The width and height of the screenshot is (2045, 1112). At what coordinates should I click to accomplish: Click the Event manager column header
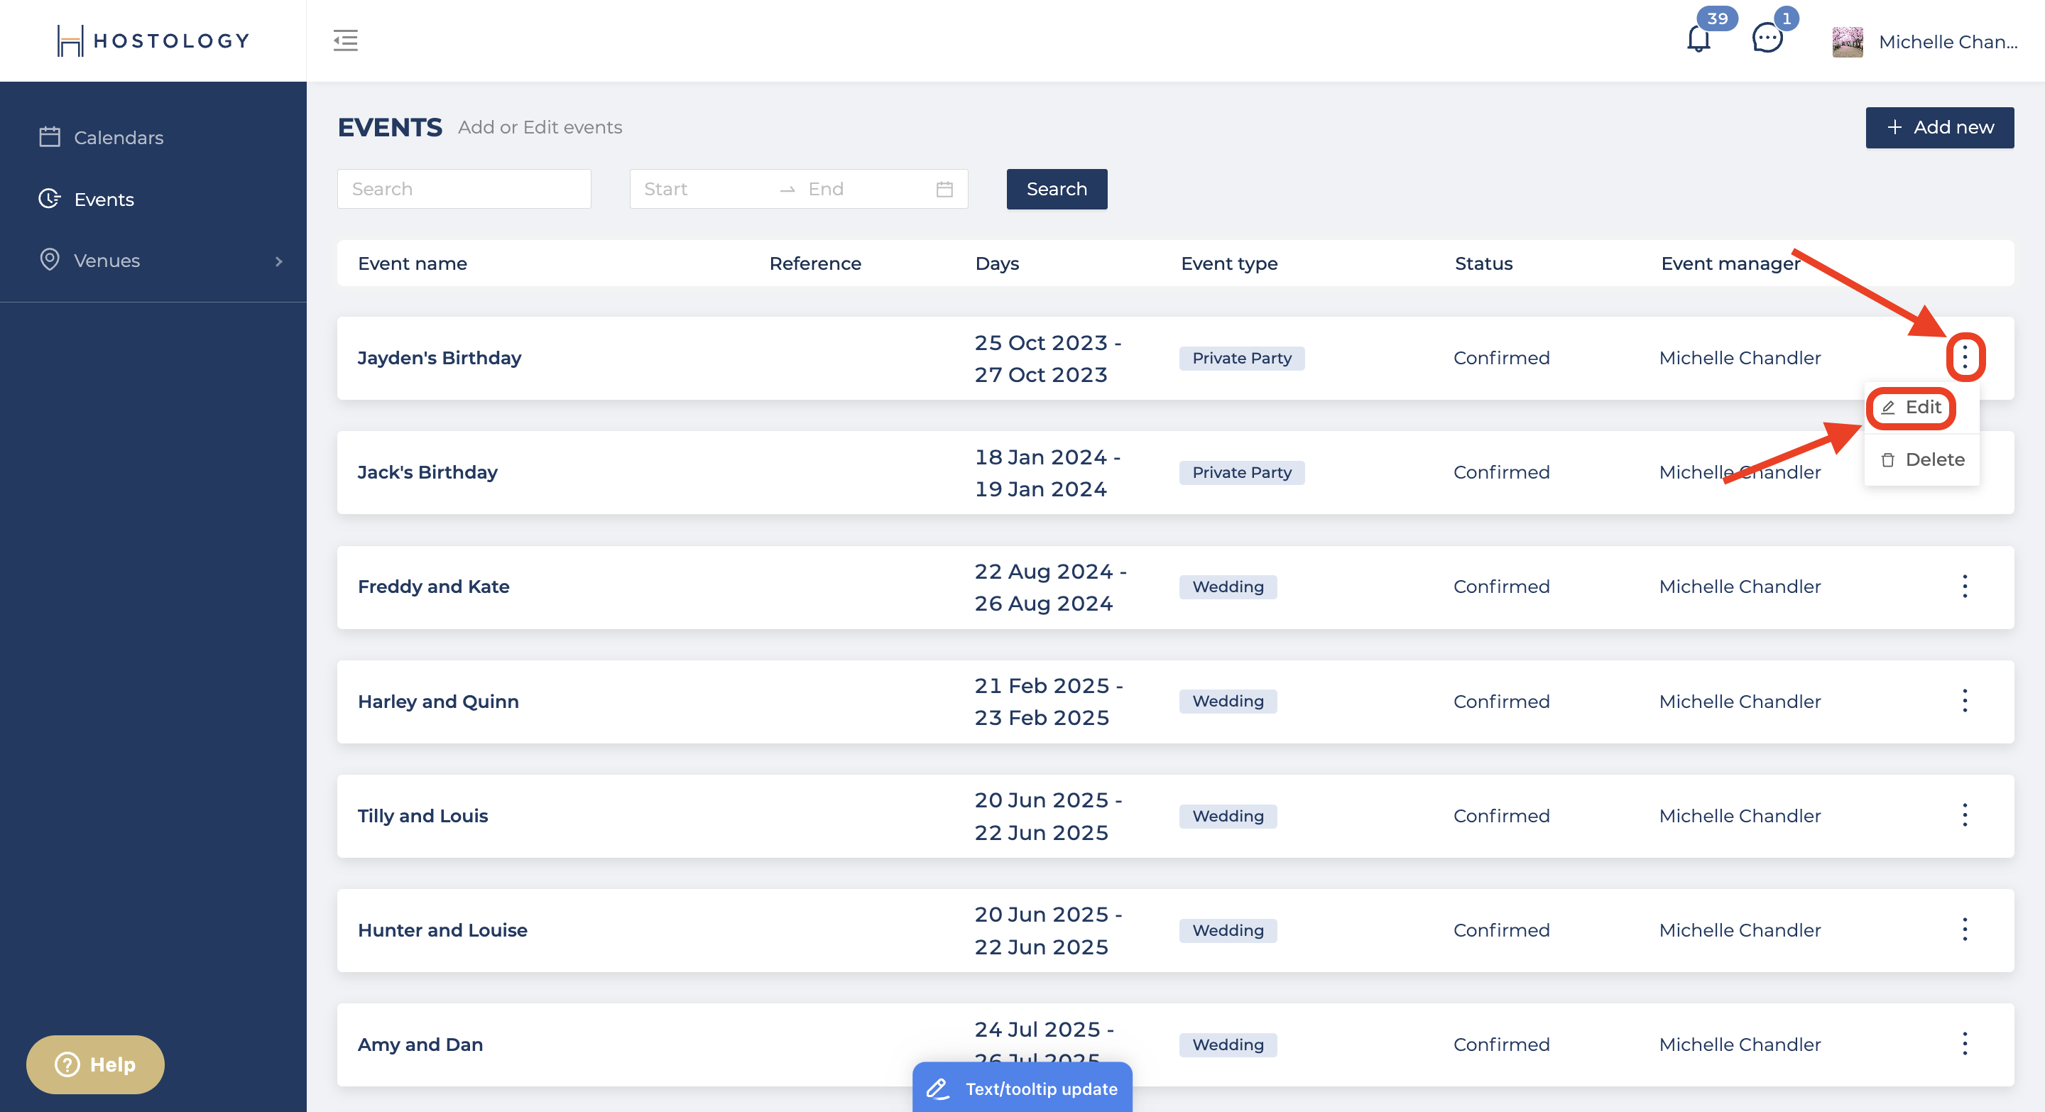point(1730,263)
